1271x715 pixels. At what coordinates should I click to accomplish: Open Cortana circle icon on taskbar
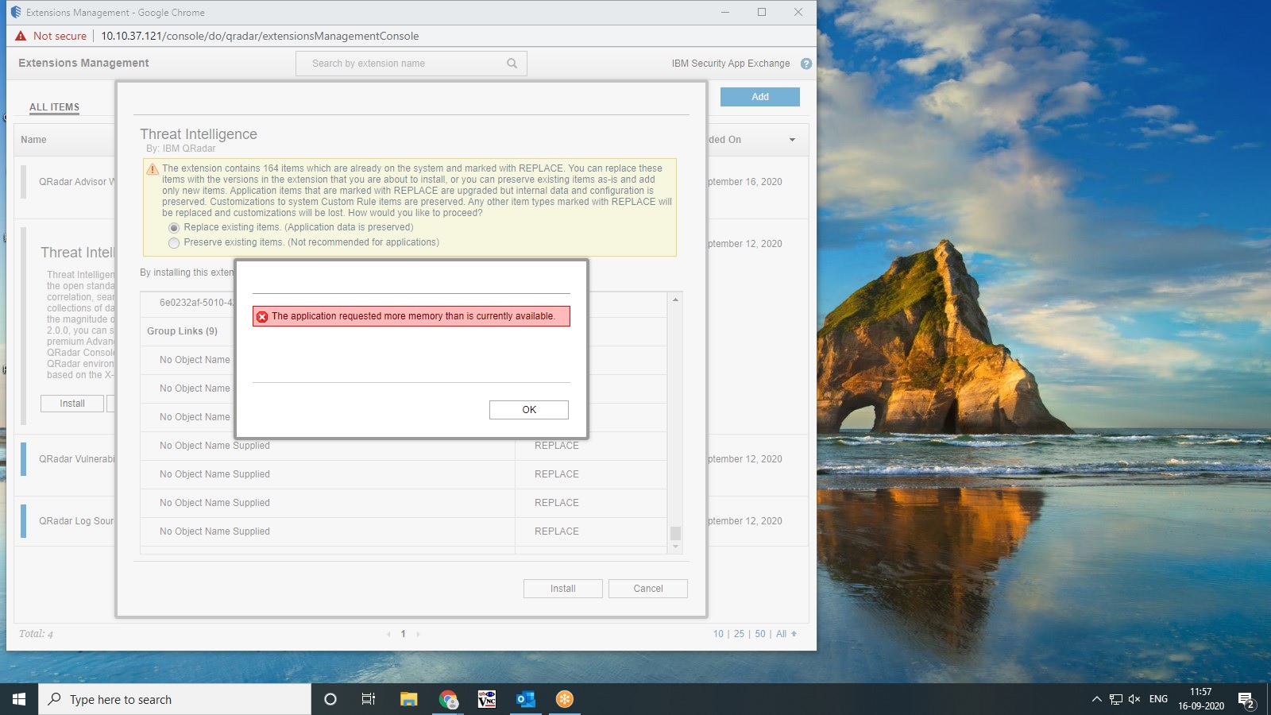pyautogui.click(x=330, y=699)
